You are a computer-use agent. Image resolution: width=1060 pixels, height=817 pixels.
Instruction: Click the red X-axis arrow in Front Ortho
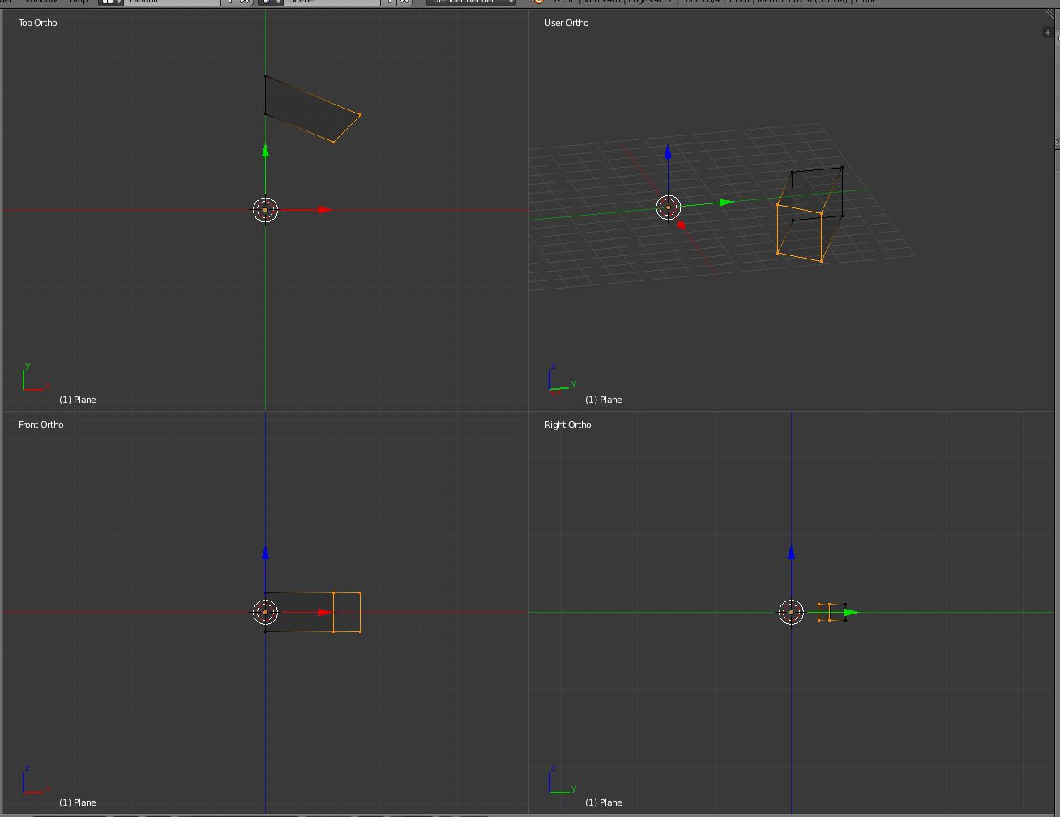(x=325, y=612)
